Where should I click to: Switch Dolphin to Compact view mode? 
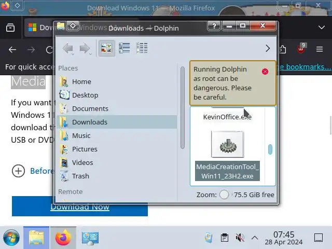click(x=125, y=48)
